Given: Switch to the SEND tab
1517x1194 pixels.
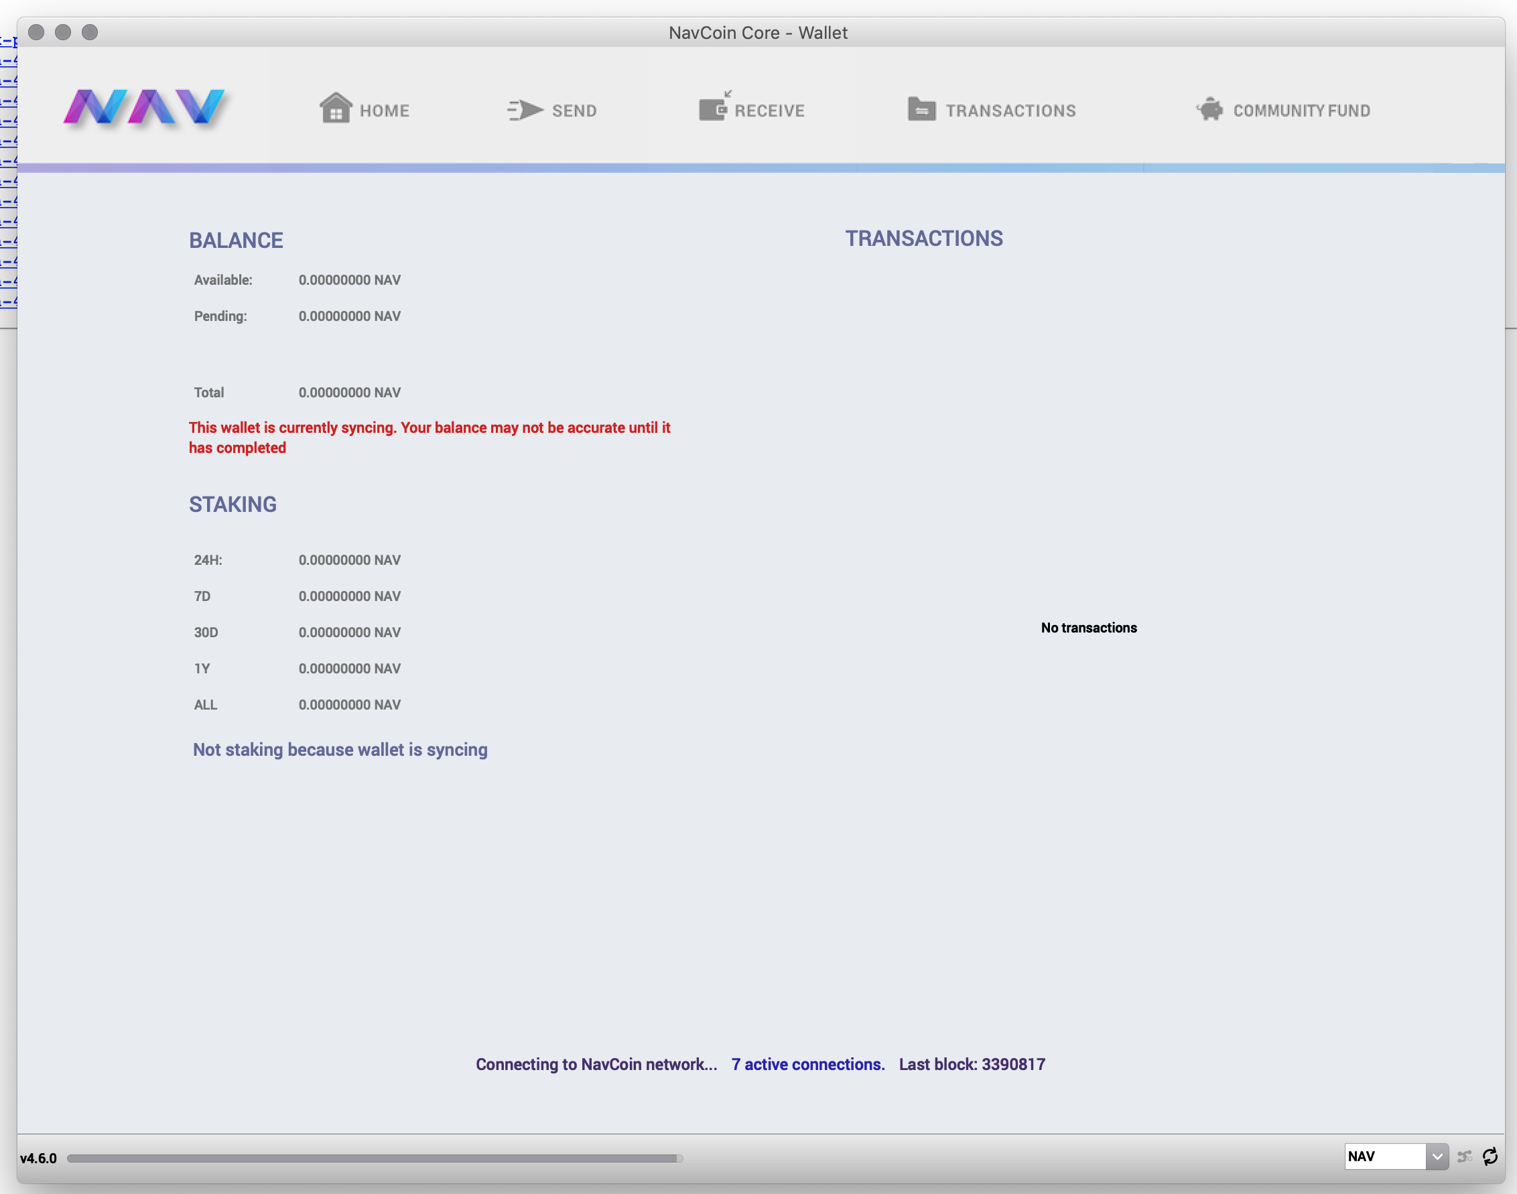Looking at the screenshot, I should 574,111.
